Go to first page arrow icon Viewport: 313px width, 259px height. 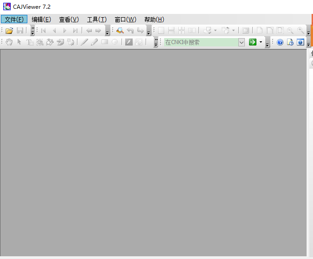point(43,31)
